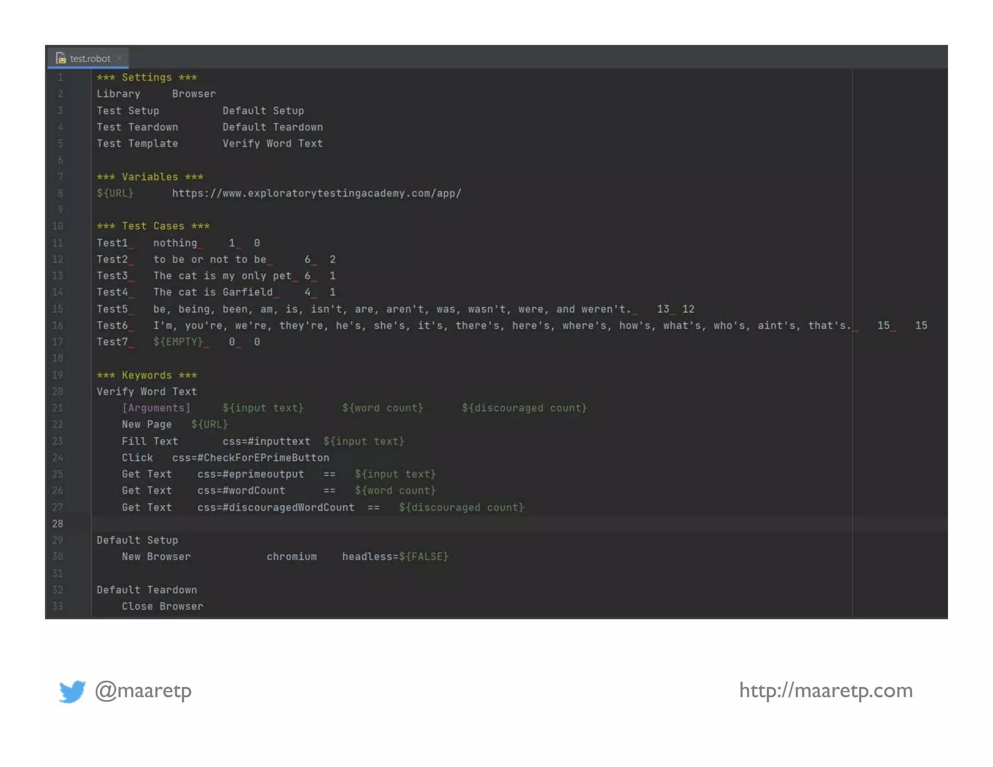This screenshot has width=993, height=767.
Task: Click the Keywords section header
Action: (x=146, y=375)
